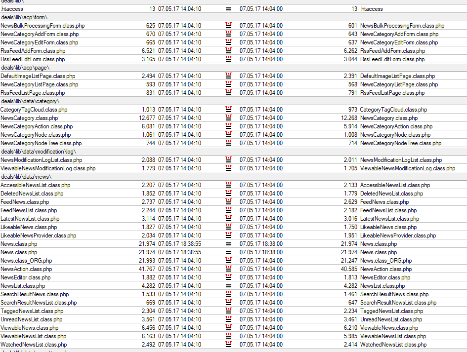Select the deals\lib\data\modification\log\ folder header
The width and height of the screenshot is (467, 352).
pos(233,152)
